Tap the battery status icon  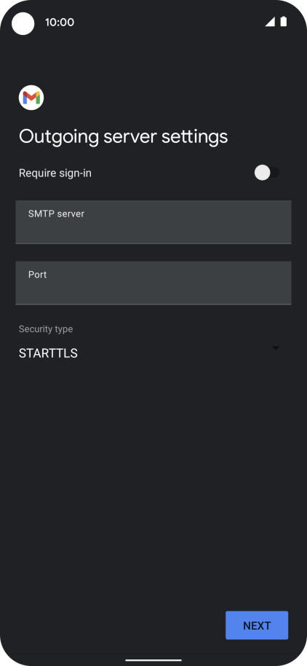[x=283, y=22]
